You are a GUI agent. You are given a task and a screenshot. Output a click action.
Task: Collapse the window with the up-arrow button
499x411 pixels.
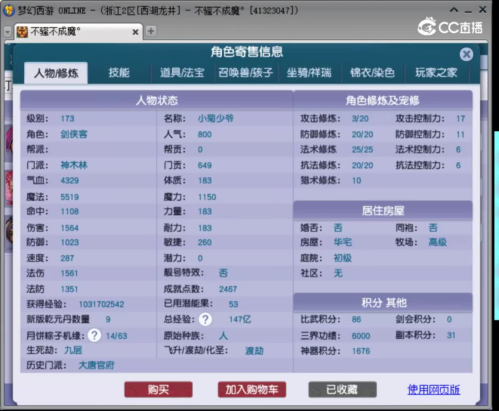pos(454,10)
